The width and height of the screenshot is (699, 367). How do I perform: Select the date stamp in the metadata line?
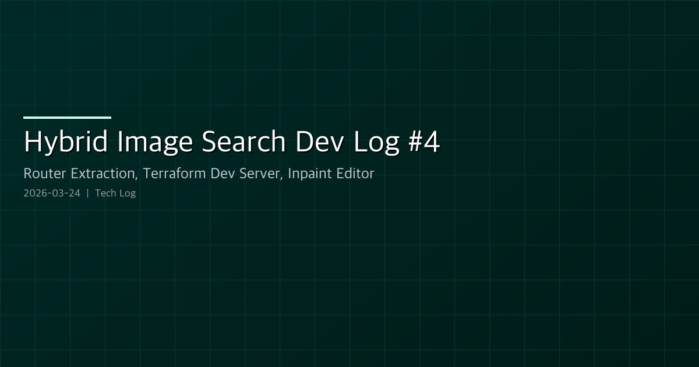coord(51,193)
